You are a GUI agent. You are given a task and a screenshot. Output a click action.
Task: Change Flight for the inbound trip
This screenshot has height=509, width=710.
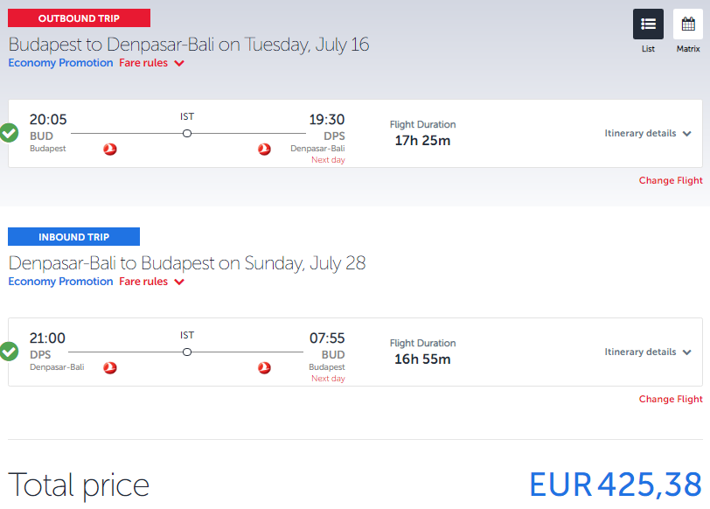tap(671, 399)
